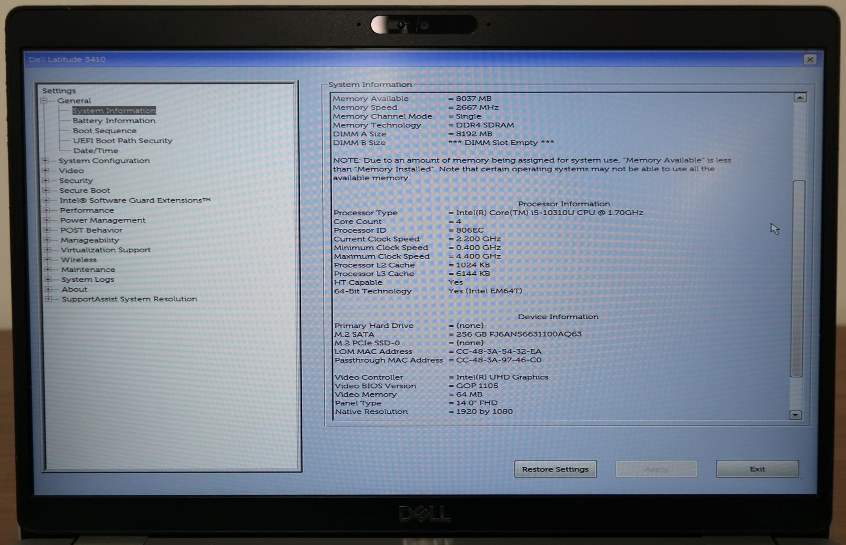The width and height of the screenshot is (846, 545).
Task: Expand the Secure Boot node
Action: pos(46,190)
